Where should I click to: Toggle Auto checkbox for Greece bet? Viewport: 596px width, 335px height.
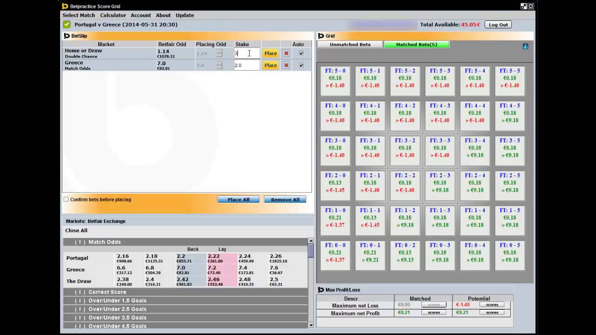coord(301,65)
